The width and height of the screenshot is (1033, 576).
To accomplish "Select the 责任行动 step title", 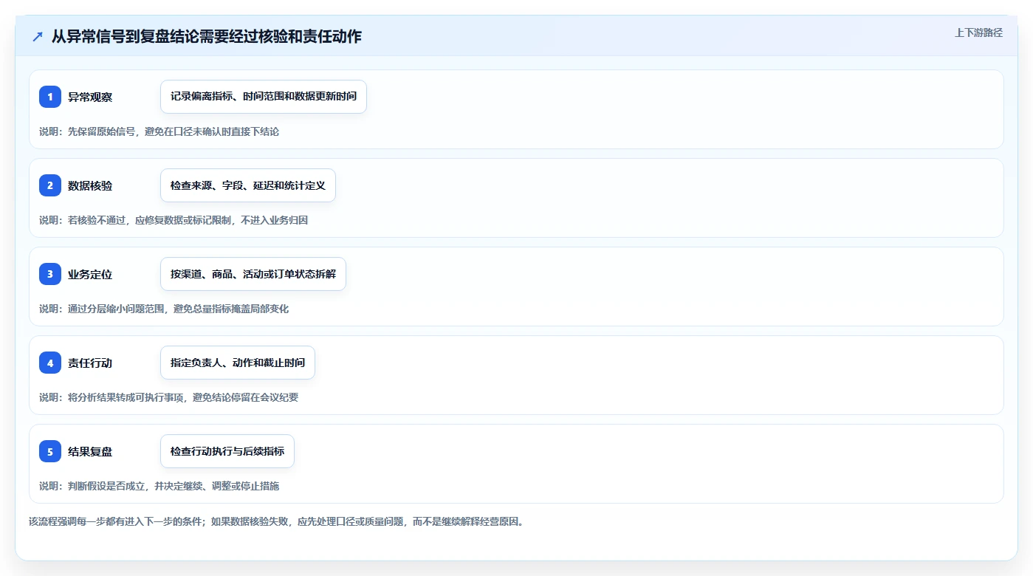I will click(90, 363).
